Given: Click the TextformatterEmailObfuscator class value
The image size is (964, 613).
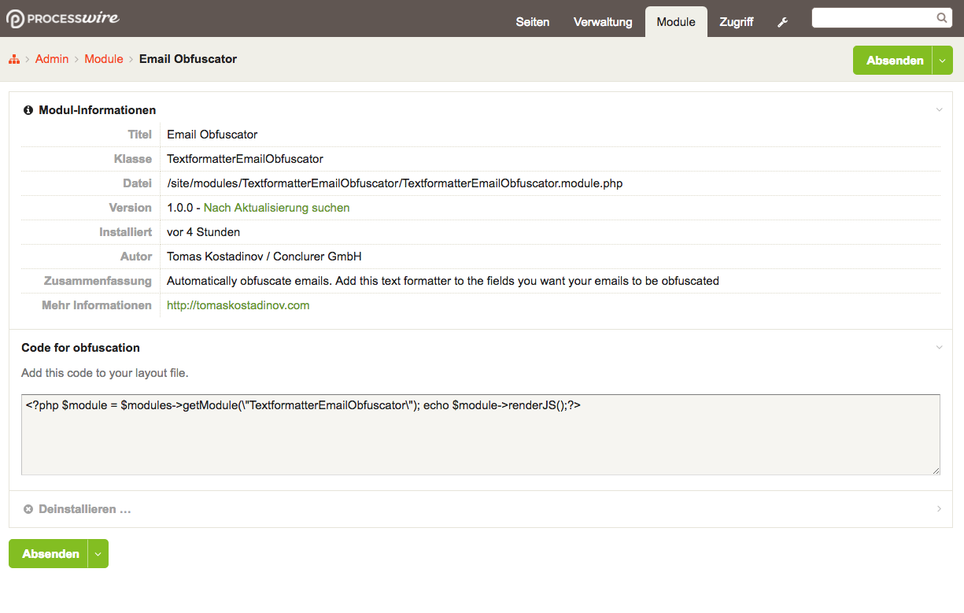Looking at the screenshot, I should point(245,159).
